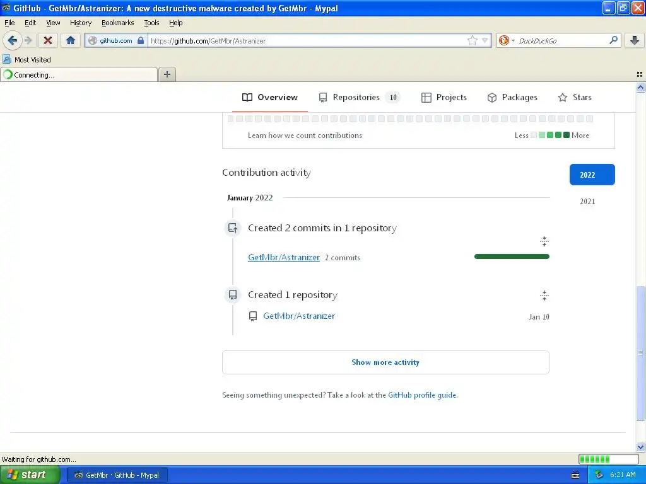
Task: Open the File menu
Action: tap(9, 23)
